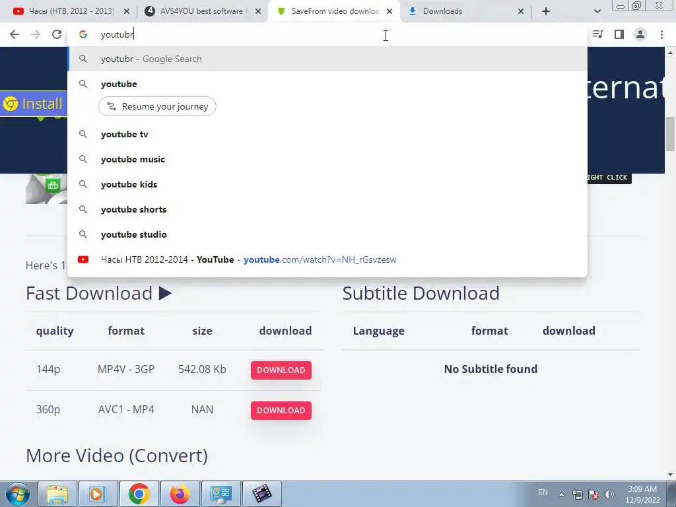Open the media player taskbar icon
Image resolution: width=676 pixels, height=507 pixels.
click(98, 494)
